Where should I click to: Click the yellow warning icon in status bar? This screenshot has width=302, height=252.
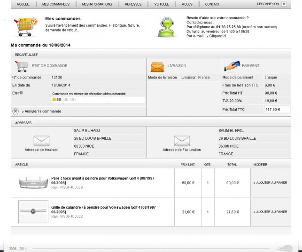[54, 100]
